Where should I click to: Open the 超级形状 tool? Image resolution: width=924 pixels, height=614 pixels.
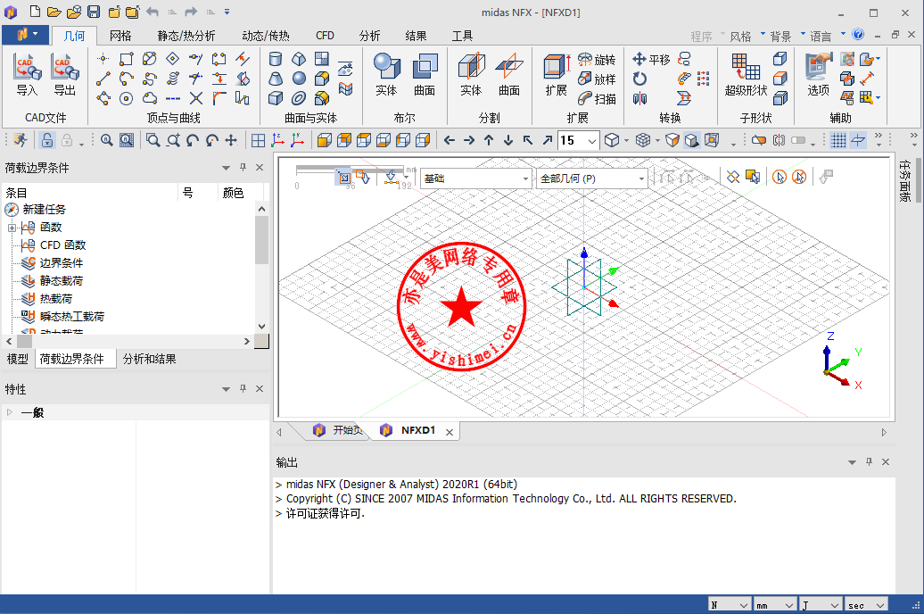point(746,74)
